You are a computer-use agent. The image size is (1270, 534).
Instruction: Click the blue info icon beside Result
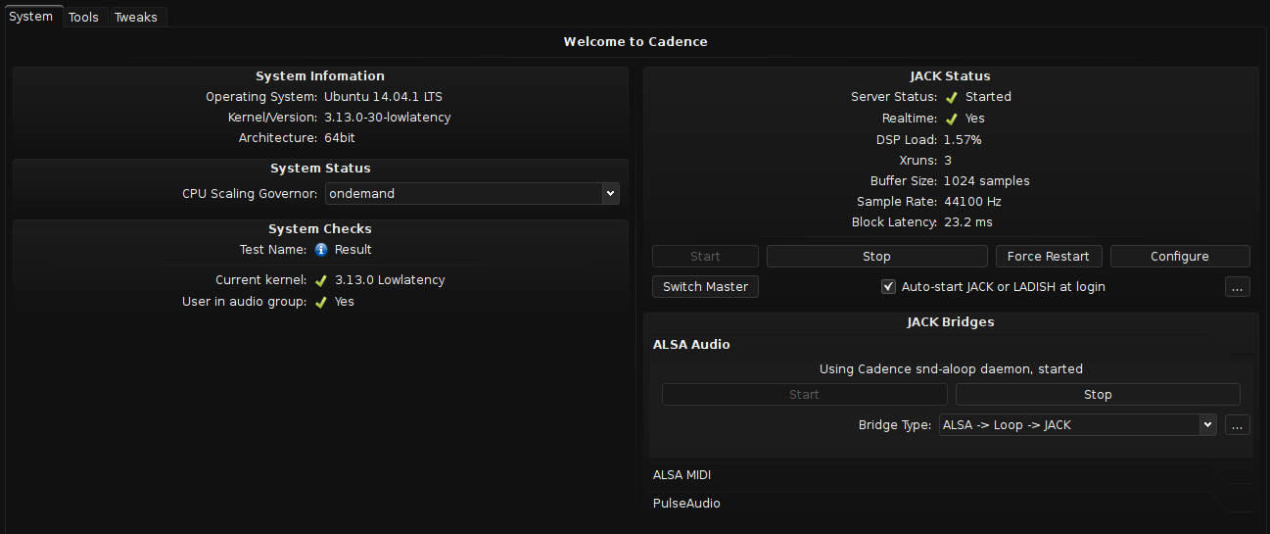[x=321, y=250]
